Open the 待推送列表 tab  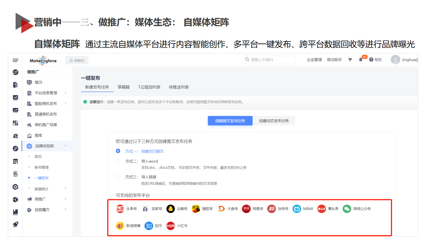[x=179, y=87]
